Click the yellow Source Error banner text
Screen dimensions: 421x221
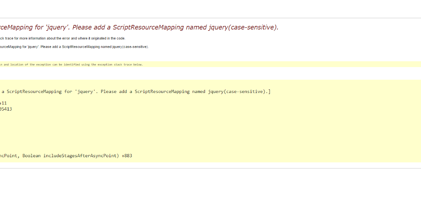pyautogui.click(x=70, y=64)
